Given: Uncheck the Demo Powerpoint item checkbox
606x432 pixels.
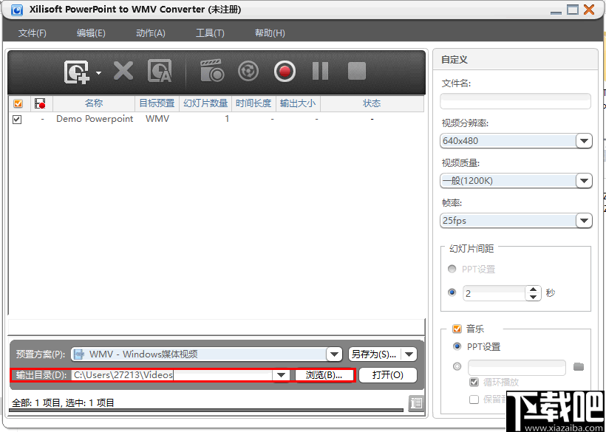Looking at the screenshot, I should 16,119.
